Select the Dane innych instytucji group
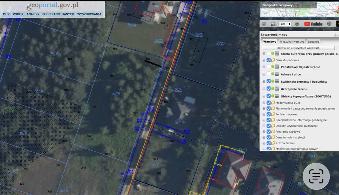Viewport: 339px width, 195px height. [x=290, y=137]
